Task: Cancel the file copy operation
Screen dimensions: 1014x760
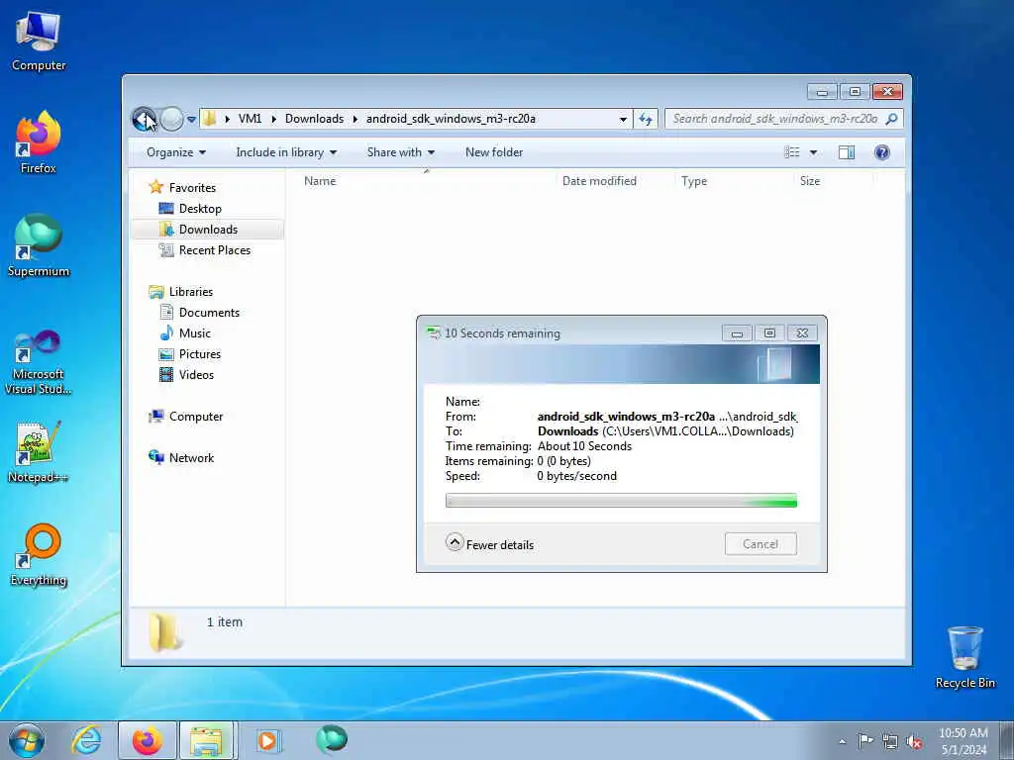Action: point(760,544)
